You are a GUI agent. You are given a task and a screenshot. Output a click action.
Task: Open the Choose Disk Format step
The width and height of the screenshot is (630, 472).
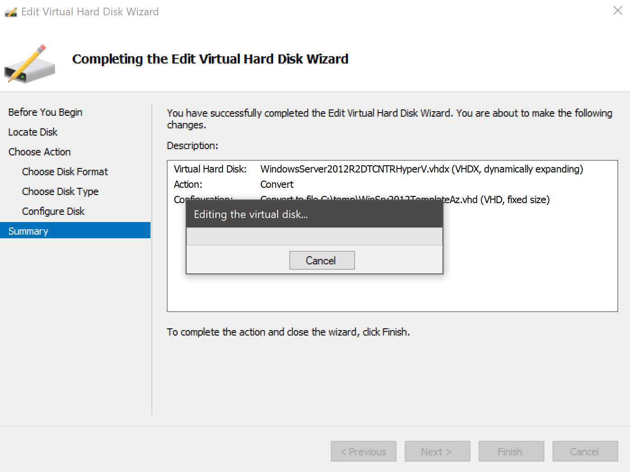[x=65, y=172]
